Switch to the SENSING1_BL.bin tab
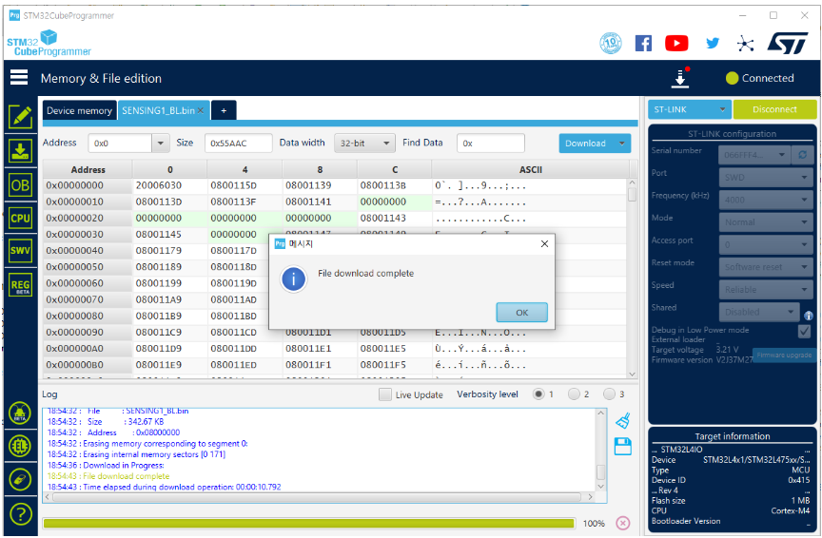This screenshot has height=538, width=822. click(158, 110)
